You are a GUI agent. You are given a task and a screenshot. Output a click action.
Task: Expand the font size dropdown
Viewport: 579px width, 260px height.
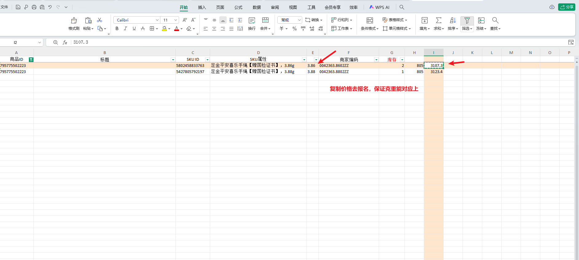[176, 20]
